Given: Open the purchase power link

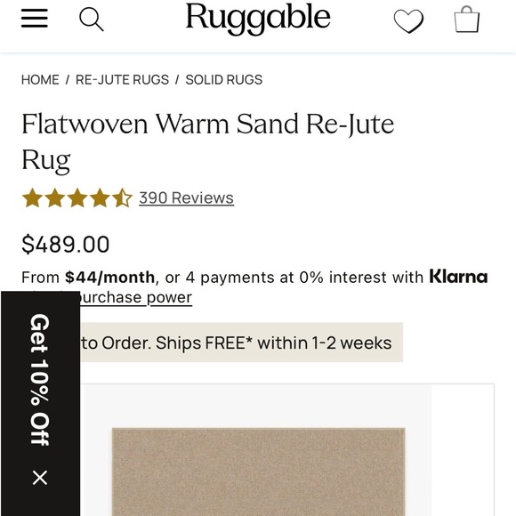Looking at the screenshot, I should (x=135, y=298).
